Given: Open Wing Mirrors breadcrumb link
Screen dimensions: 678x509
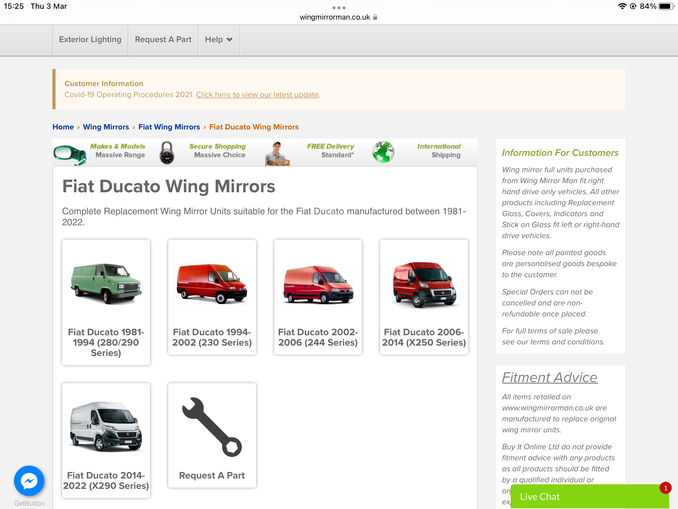Looking at the screenshot, I should click(106, 127).
